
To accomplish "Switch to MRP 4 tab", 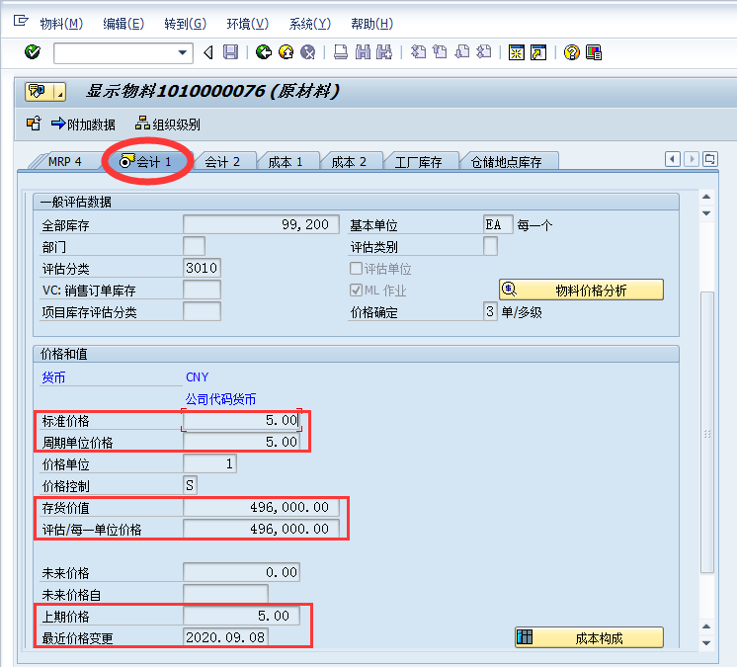I will point(64,162).
